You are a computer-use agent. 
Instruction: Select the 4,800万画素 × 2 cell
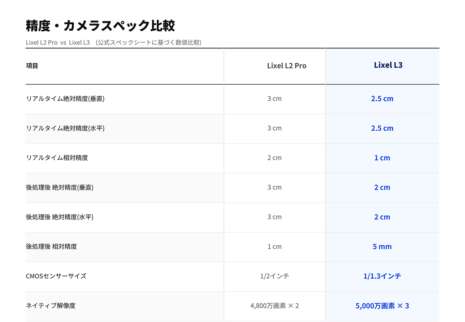coord(274,306)
